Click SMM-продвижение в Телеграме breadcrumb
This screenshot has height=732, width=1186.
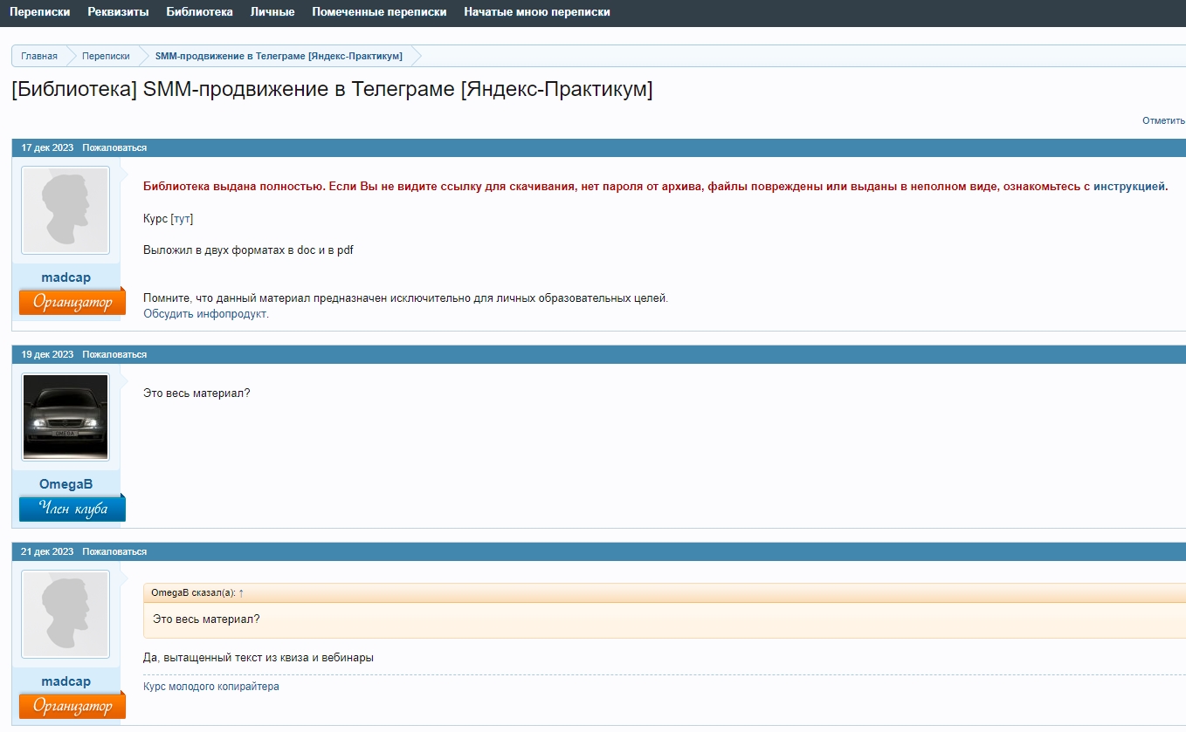pyautogui.click(x=279, y=56)
